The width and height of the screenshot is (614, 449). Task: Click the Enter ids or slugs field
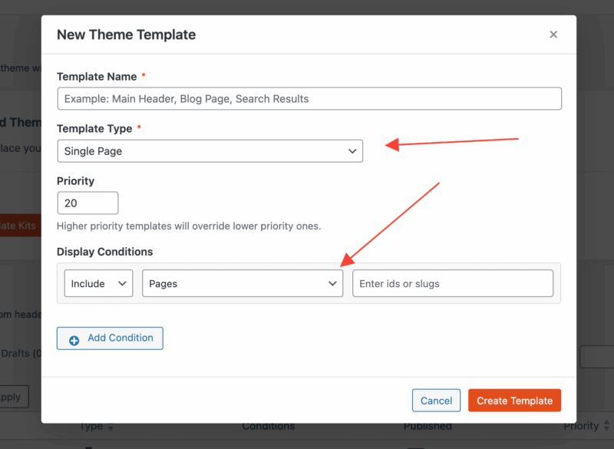coord(453,283)
